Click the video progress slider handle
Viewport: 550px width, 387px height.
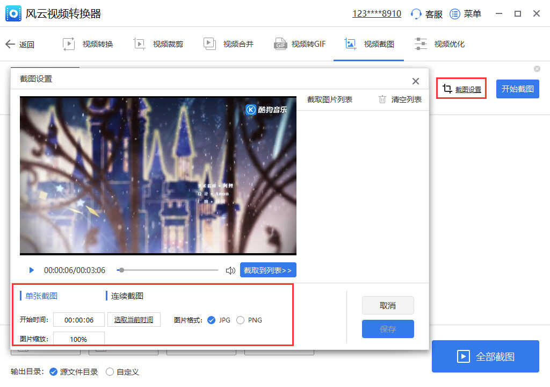point(121,270)
